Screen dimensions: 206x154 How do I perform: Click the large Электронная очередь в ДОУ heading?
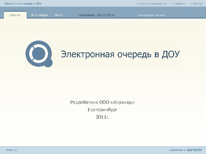click(120, 54)
